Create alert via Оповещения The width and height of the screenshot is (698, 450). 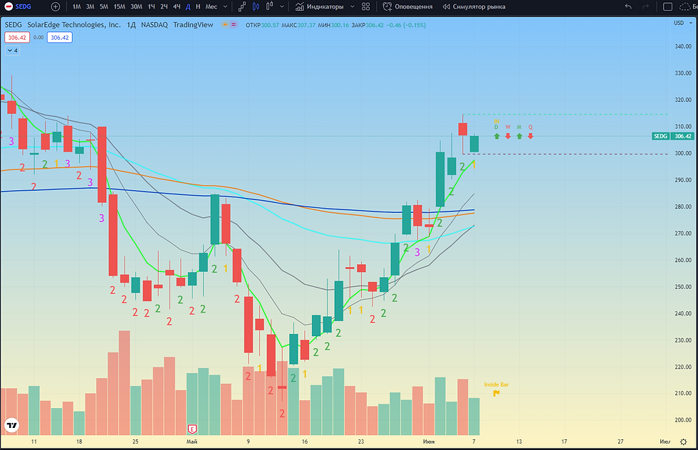coord(407,6)
